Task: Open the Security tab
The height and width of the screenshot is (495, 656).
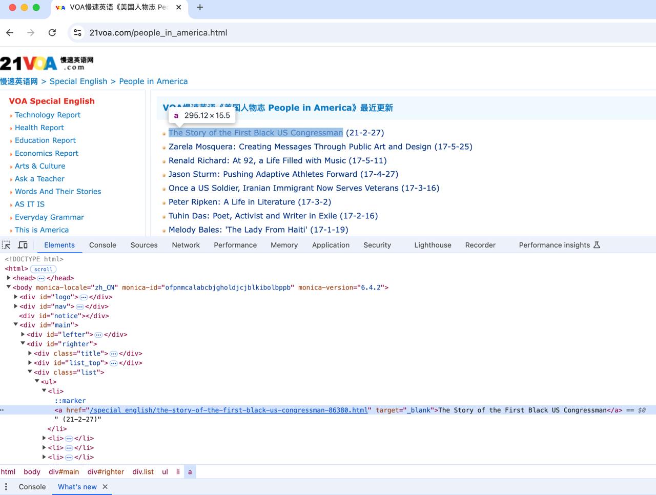Action: click(x=377, y=245)
